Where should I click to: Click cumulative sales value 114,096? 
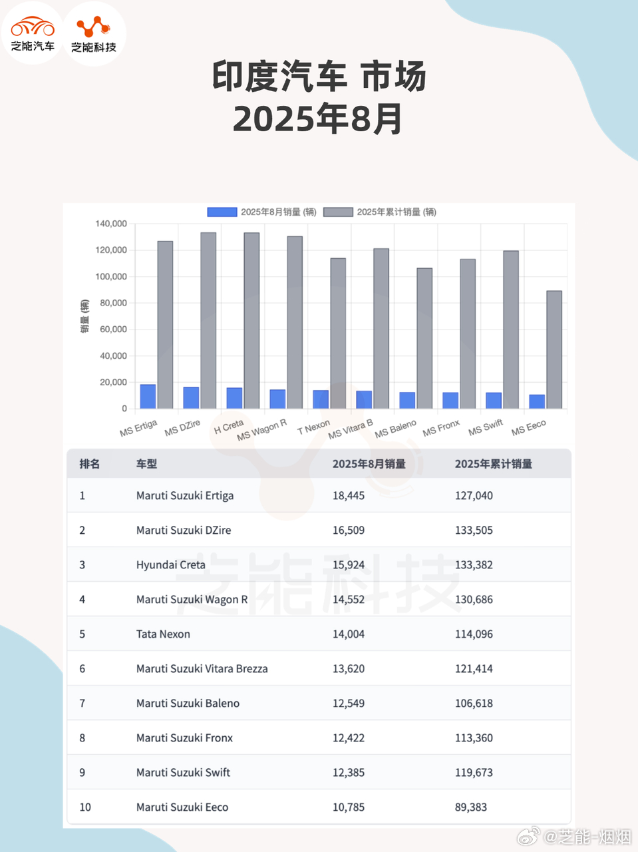[x=474, y=634]
